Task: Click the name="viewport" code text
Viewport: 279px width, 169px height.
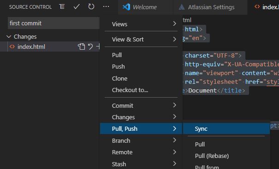Action: coord(211,73)
